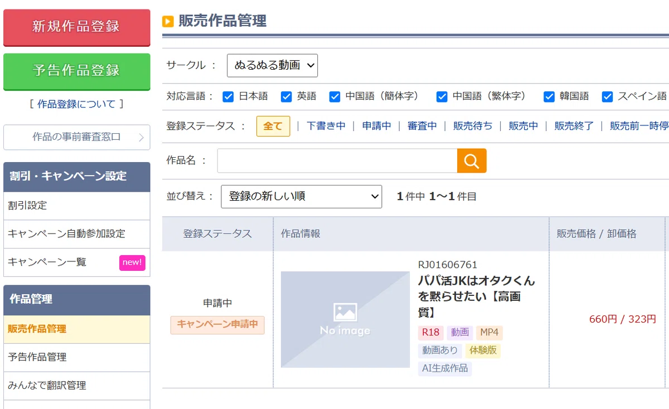Screen dimensions: 669x409
Task: Click the 作品名 search input field
Action: click(x=337, y=161)
